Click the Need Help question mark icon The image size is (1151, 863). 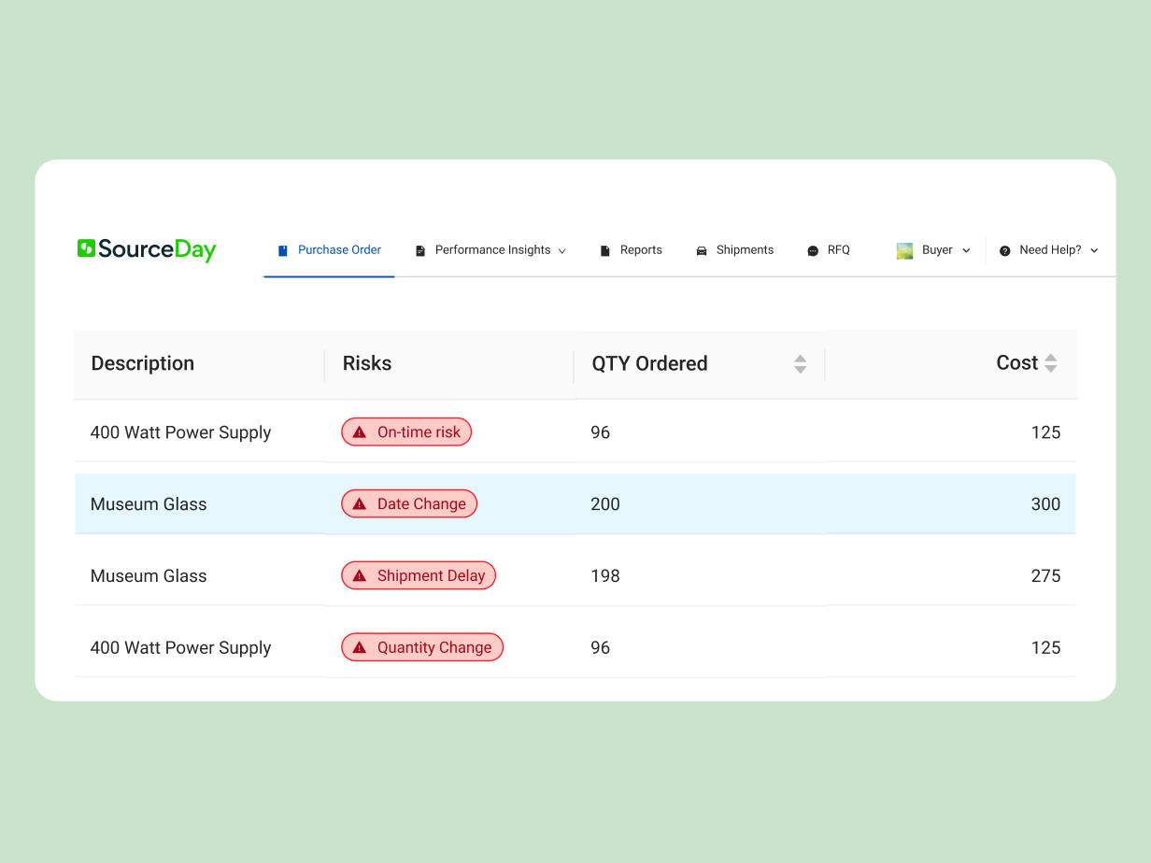1005,250
